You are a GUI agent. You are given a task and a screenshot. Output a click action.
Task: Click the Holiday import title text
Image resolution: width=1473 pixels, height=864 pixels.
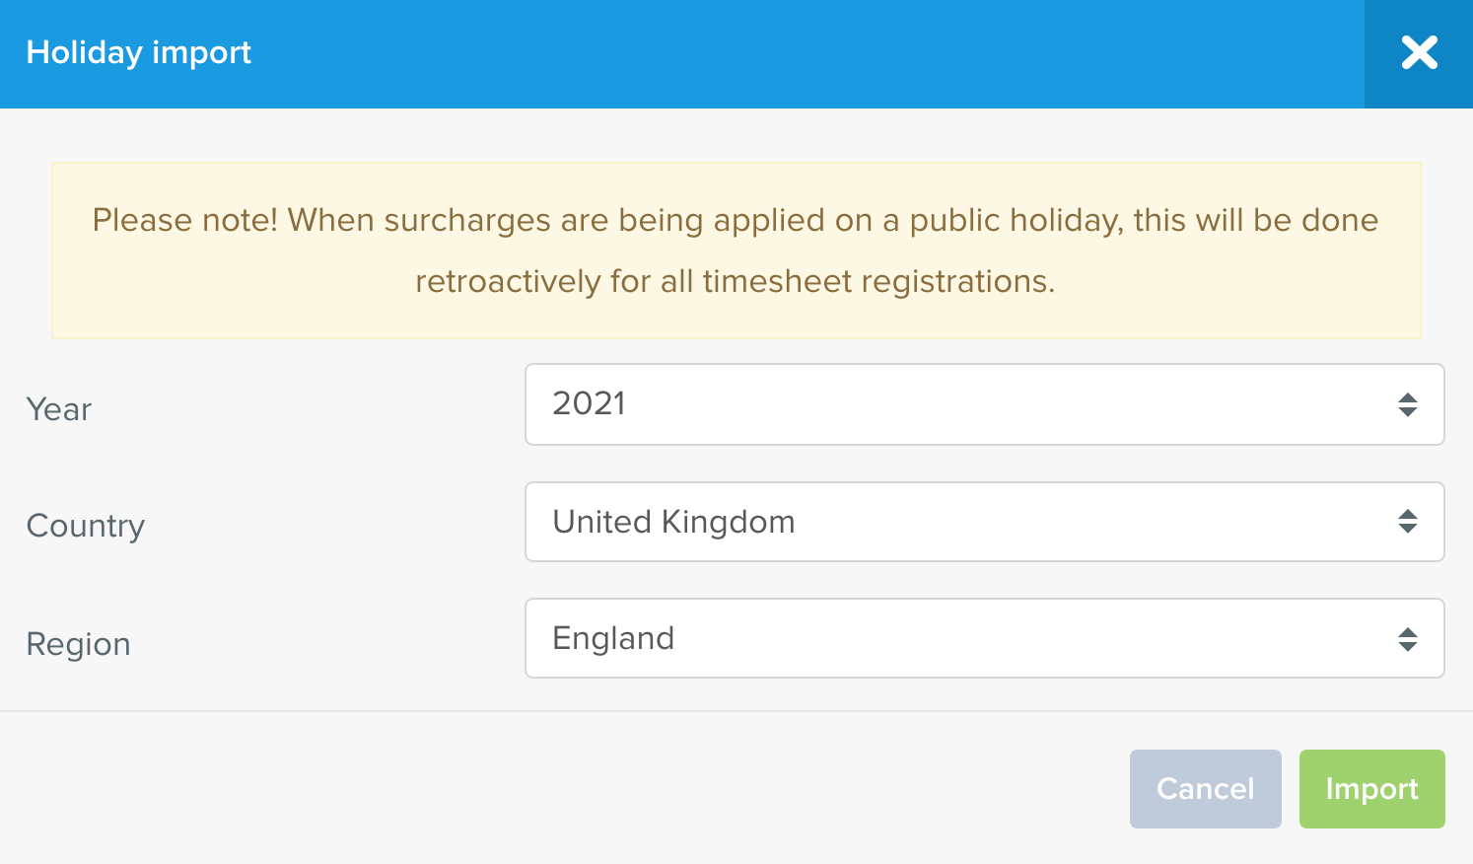pos(138,53)
